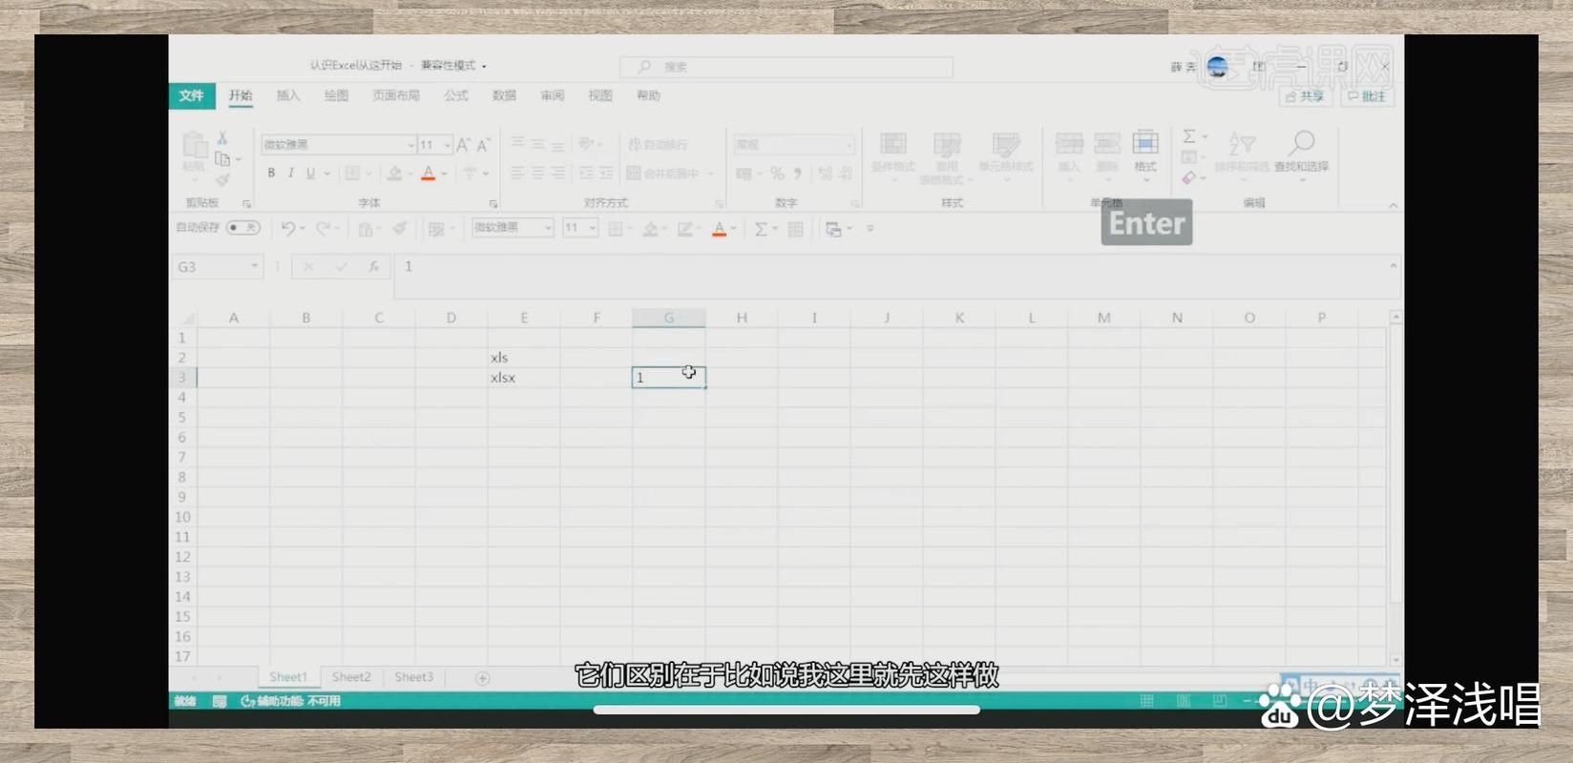Image resolution: width=1573 pixels, height=763 pixels.
Task: Click the red font color swatch
Action: click(x=429, y=174)
